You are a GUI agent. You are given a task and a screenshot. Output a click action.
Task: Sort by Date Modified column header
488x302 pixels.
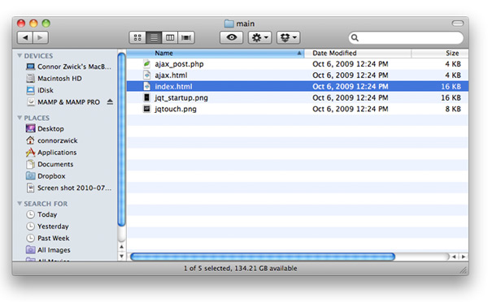point(358,54)
